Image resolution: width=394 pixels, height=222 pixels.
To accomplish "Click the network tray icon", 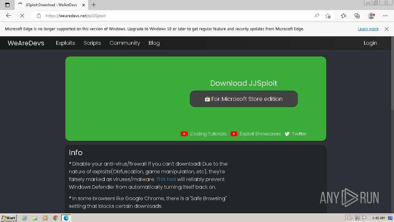I will click(x=357, y=218).
